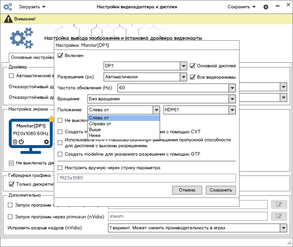Click the 1920x1080 parameter input field

pos(147,178)
